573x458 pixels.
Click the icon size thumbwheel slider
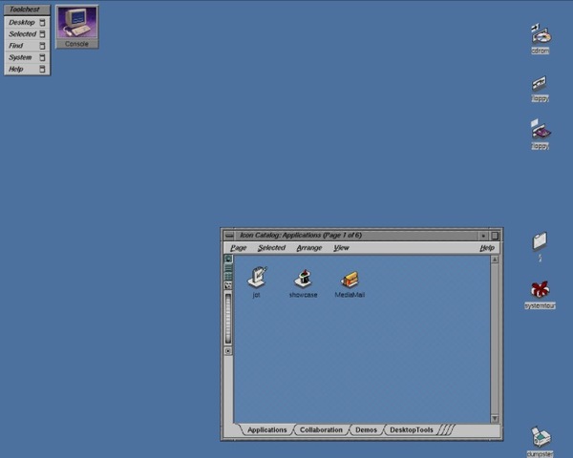click(x=228, y=319)
